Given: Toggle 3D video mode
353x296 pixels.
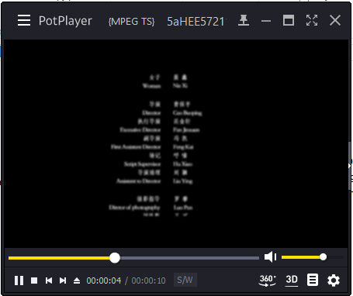Looking at the screenshot, I should tap(292, 280).
